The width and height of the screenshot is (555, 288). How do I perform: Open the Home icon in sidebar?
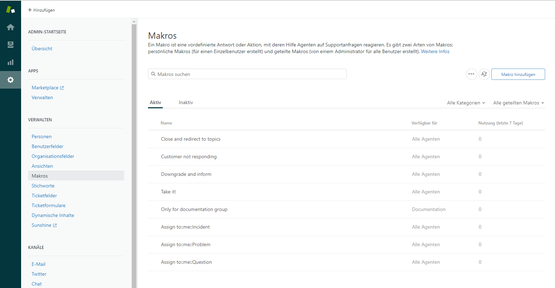pyautogui.click(x=11, y=27)
